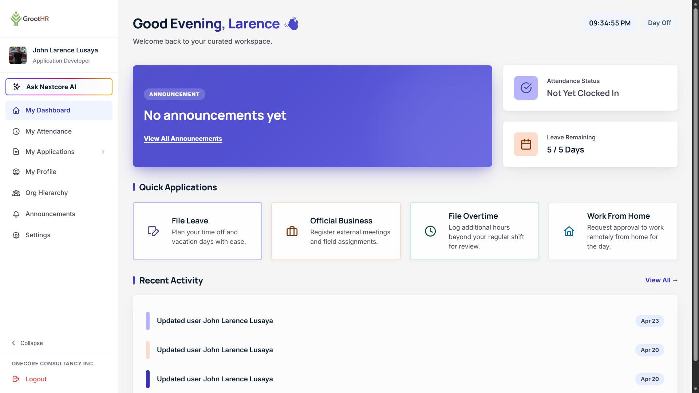The width and height of the screenshot is (699, 393).
Task: Open the Official Business card
Action: tap(336, 231)
